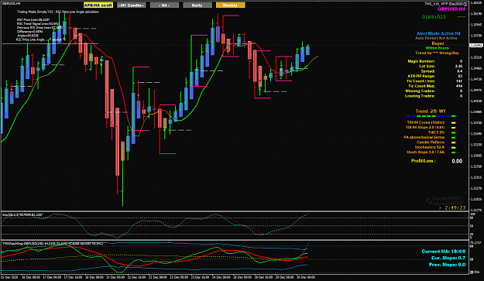Select the Magic Number label
Screen dimensions: 484x281
[421, 61]
